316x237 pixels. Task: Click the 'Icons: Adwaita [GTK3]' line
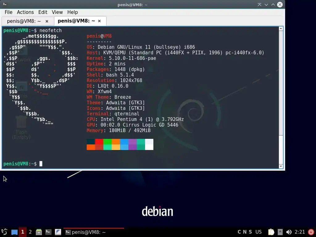(116, 108)
